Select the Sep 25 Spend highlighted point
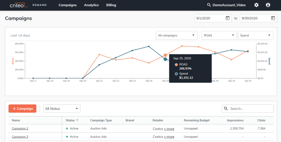This screenshot has width=281, height=142. pos(165,59)
